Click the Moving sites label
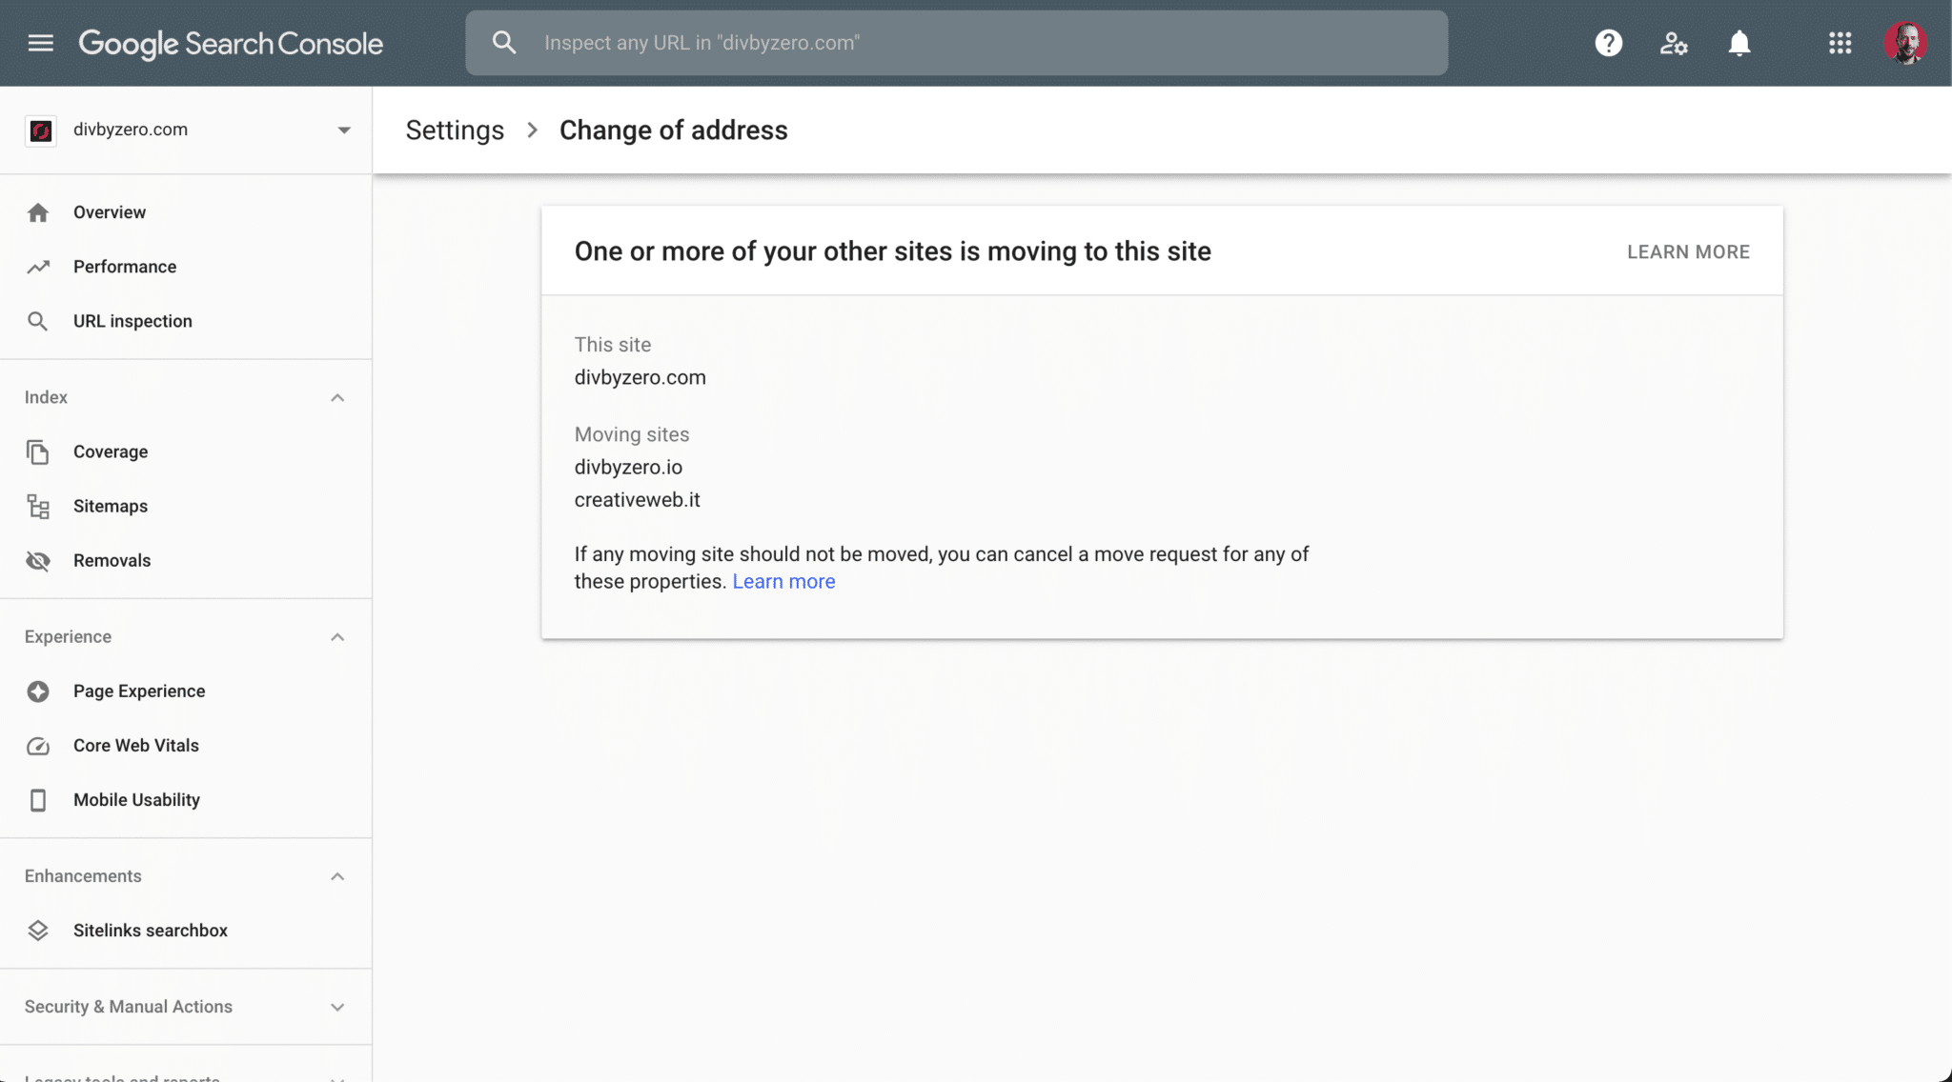Image resolution: width=1952 pixels, height=1082 pixels. tap(631, 434)
